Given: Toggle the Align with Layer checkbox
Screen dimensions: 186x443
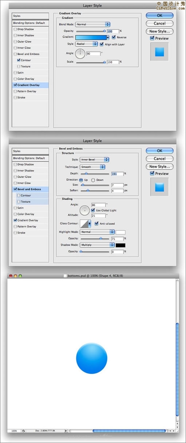Looking at the screenshot, I should click(x=101, y=44).
